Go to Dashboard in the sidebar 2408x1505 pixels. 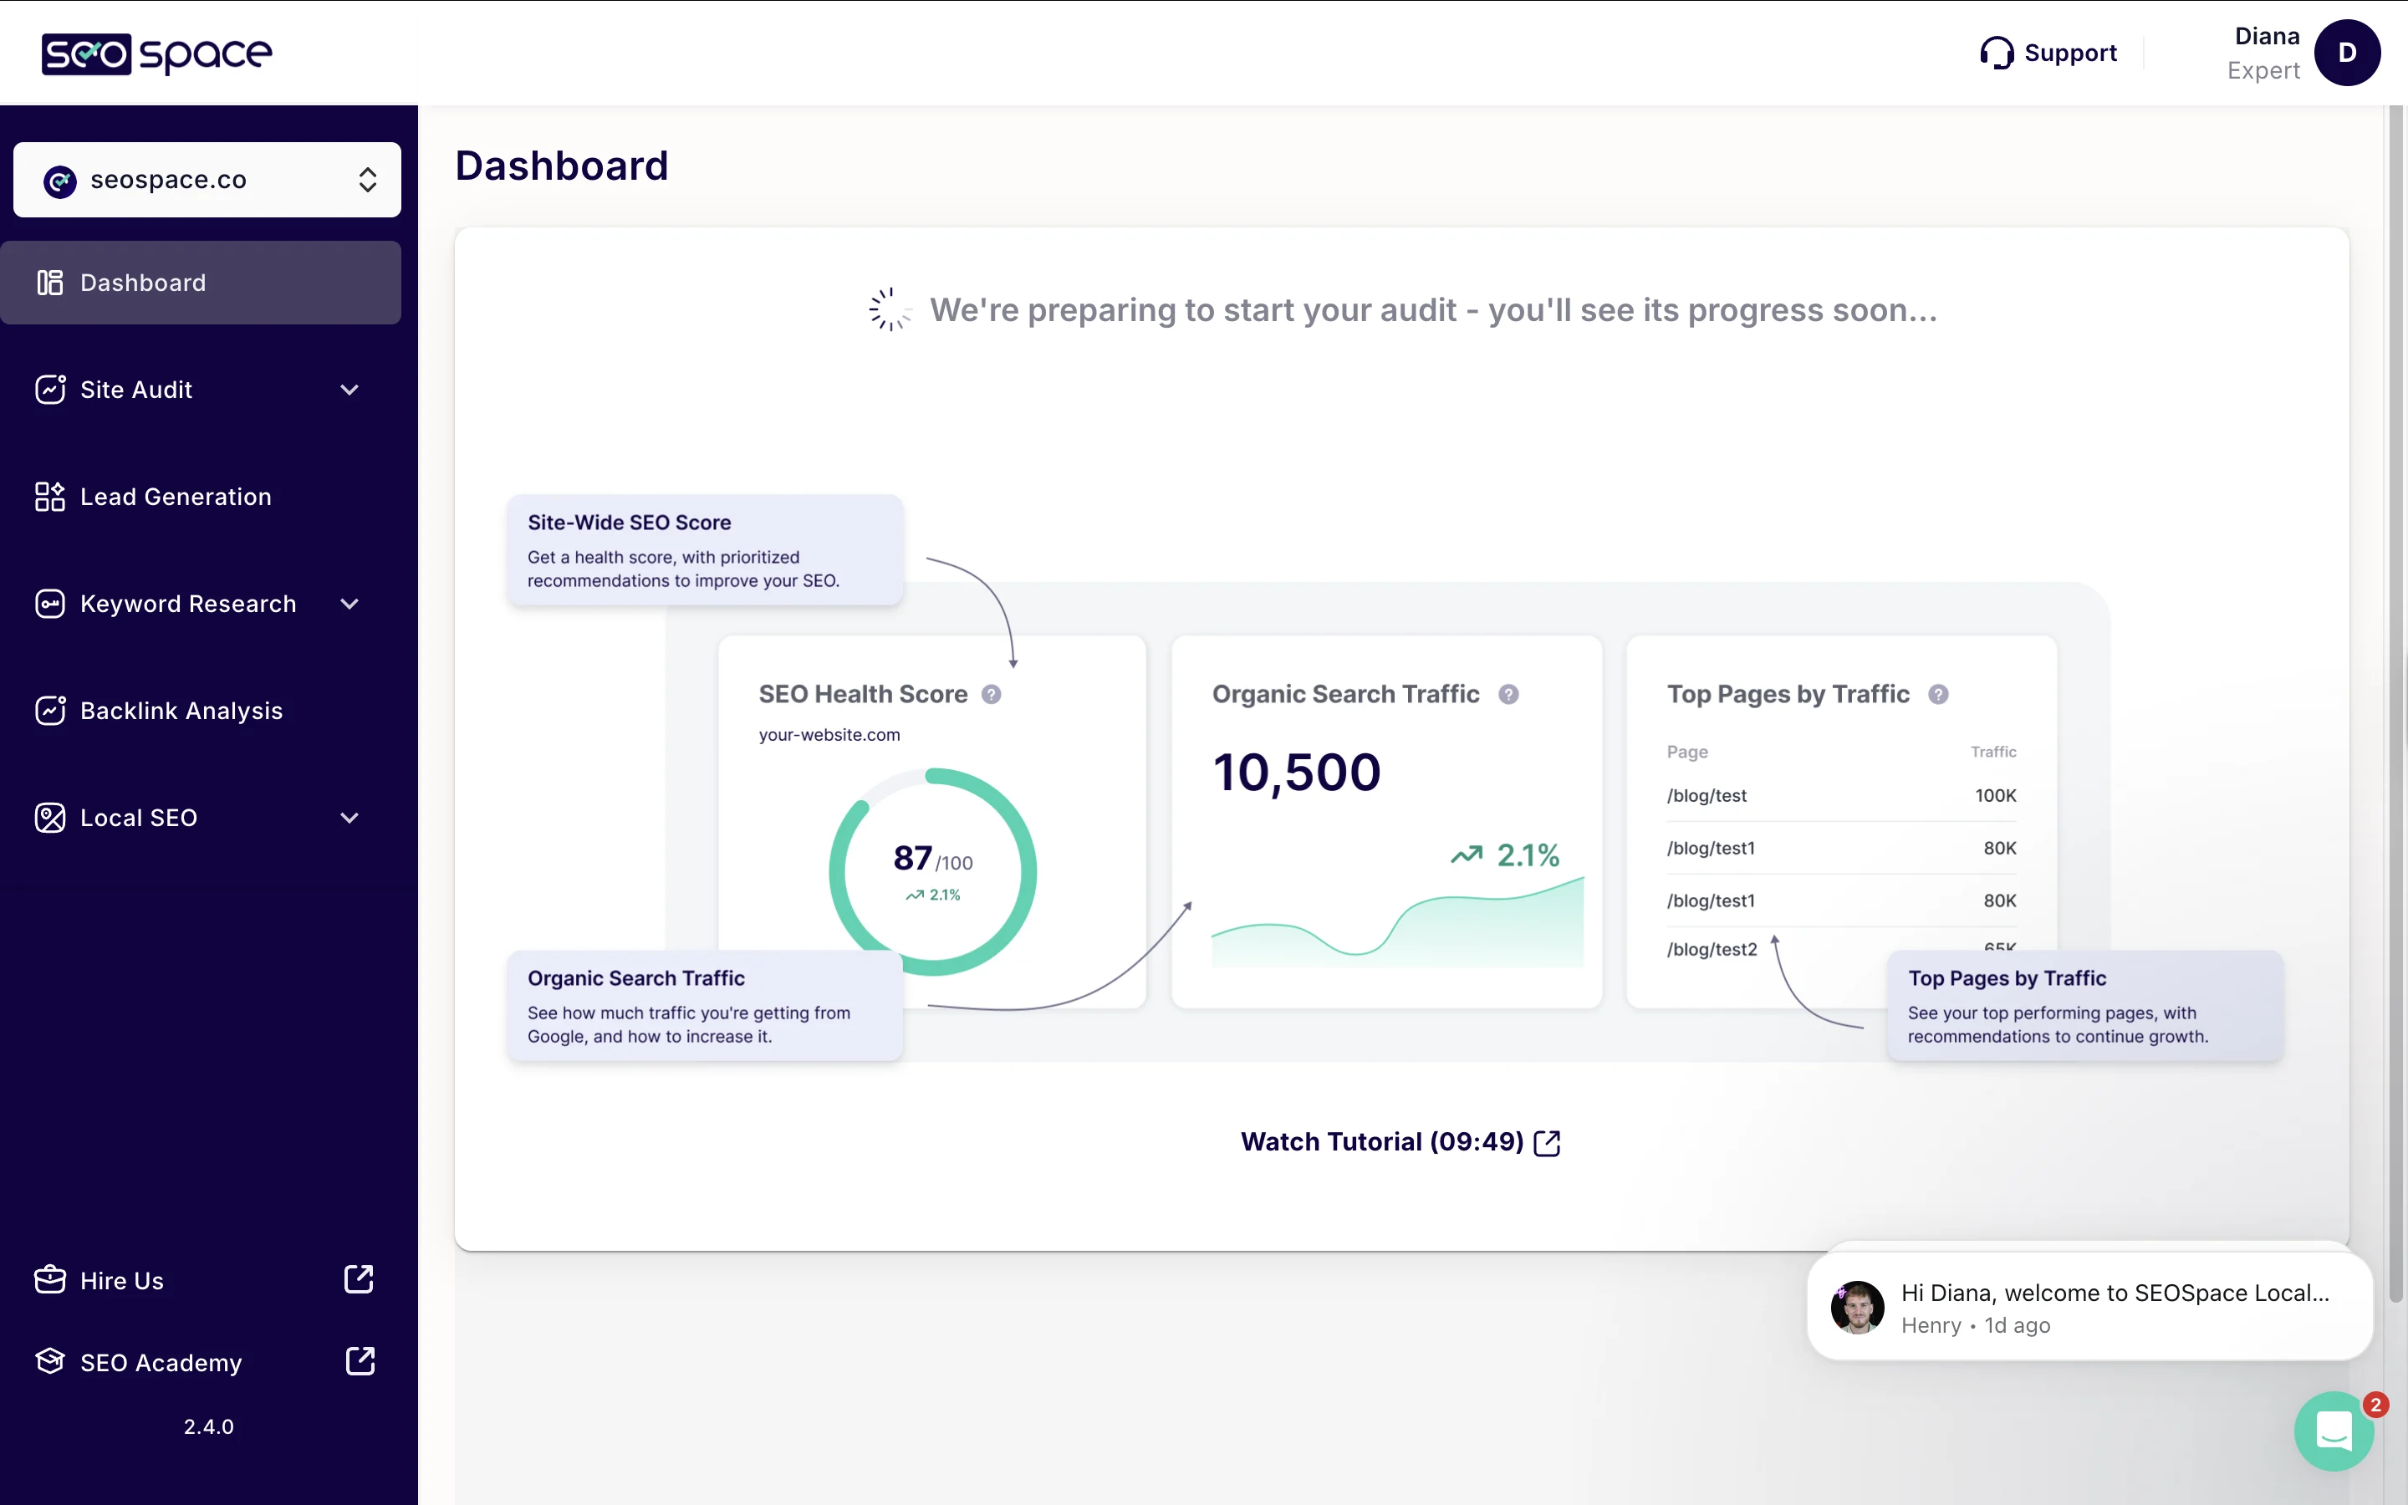[x=201, y=283]
